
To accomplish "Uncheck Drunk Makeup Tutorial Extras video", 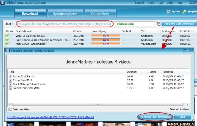I will click(x=10, y=84).
